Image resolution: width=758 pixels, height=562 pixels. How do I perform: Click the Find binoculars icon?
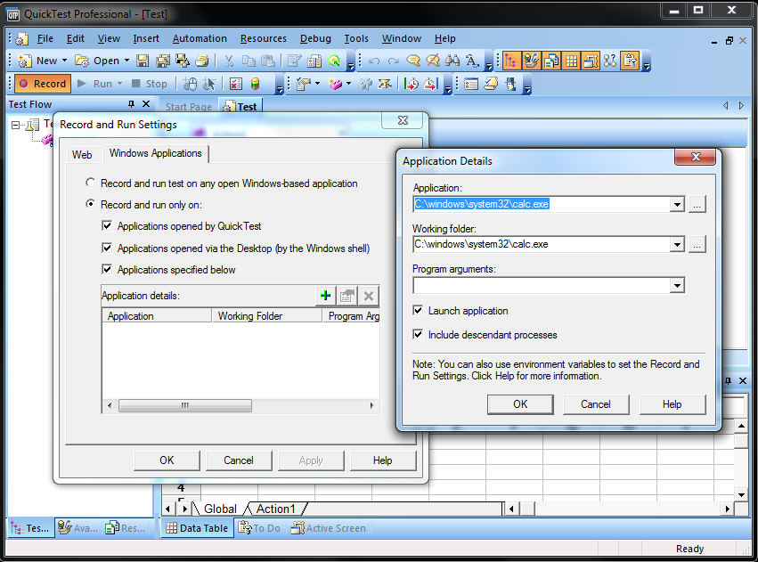pyautogui.click(x=452, y=61)
